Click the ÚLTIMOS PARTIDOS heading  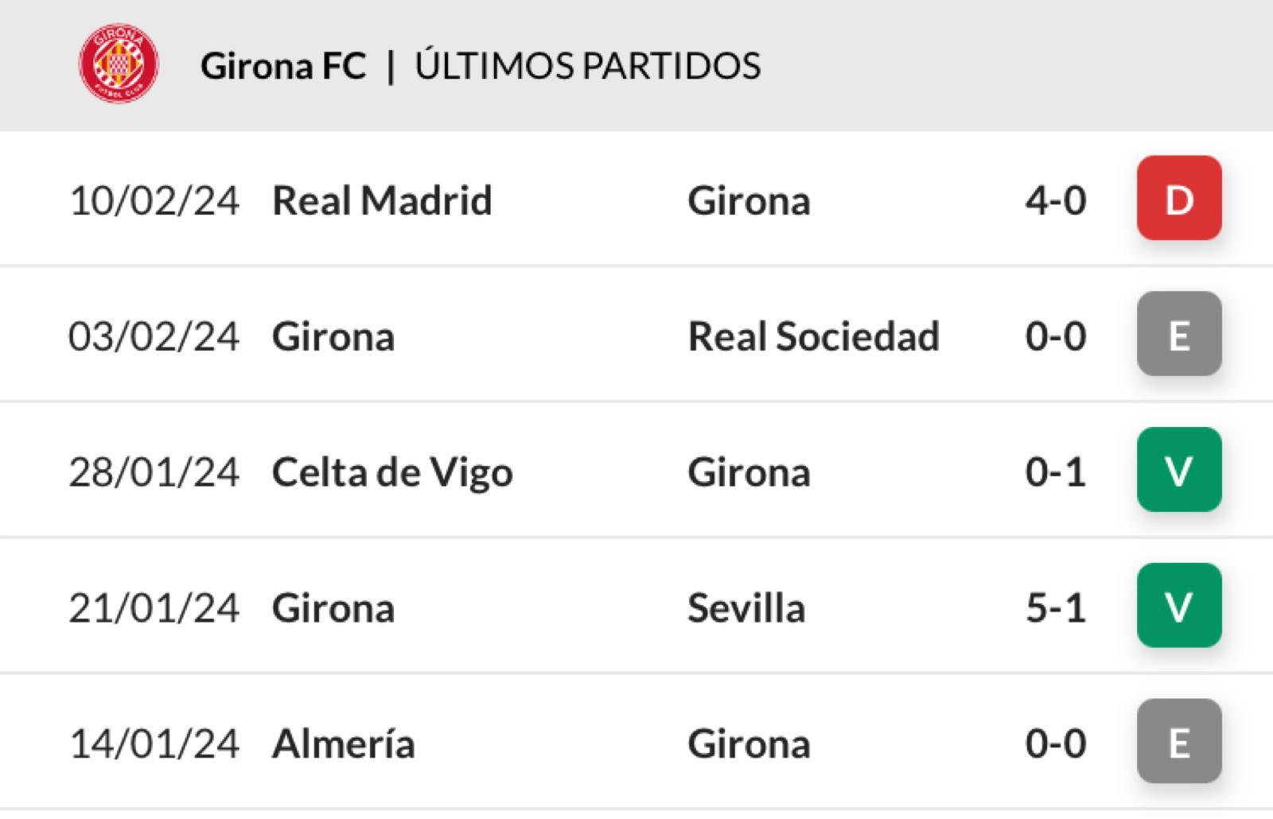click(x=588, y=64)
